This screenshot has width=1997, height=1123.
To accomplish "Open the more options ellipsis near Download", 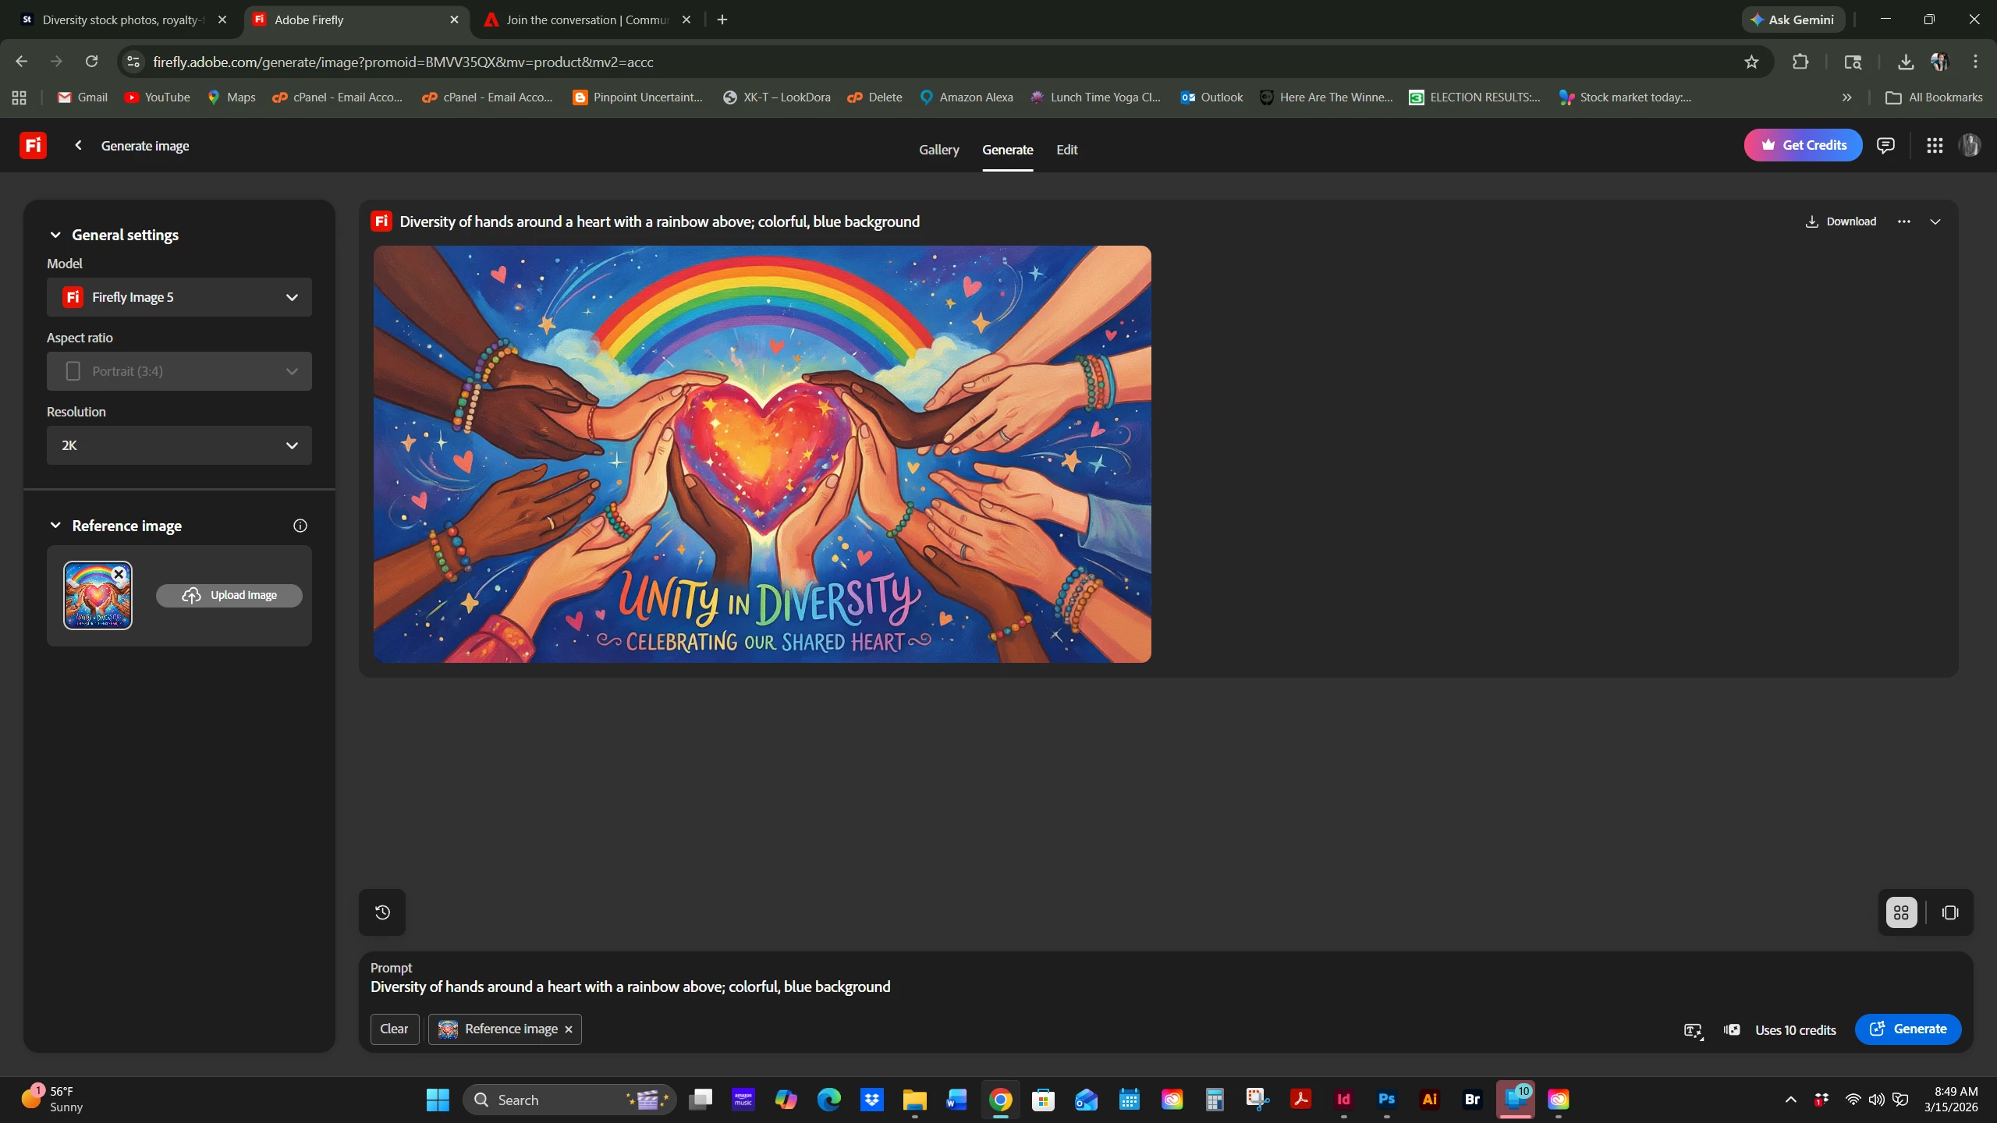I will tap(1904, 221).
